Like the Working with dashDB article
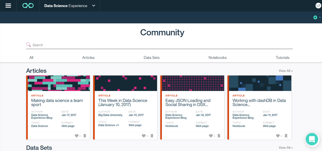 (x=278, y=136)
